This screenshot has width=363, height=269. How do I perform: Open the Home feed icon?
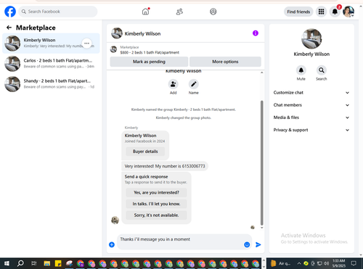[145, 12]
